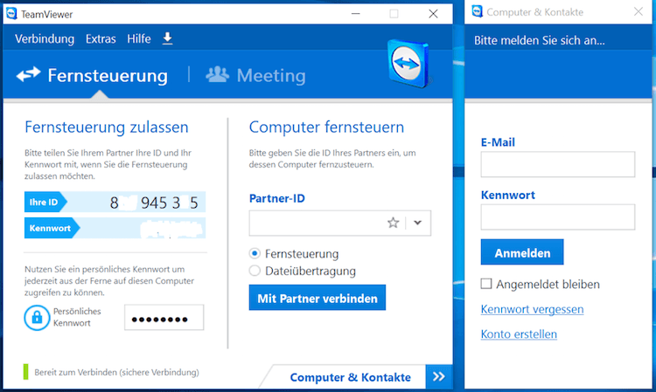The width and height of the screenshot is (656, 392).
Task: Minimize the TeamViewer window
Action: pyautogui.click(x=356, y=14)
